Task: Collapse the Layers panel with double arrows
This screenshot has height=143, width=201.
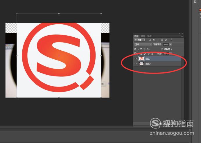Action: click(180, 34)
